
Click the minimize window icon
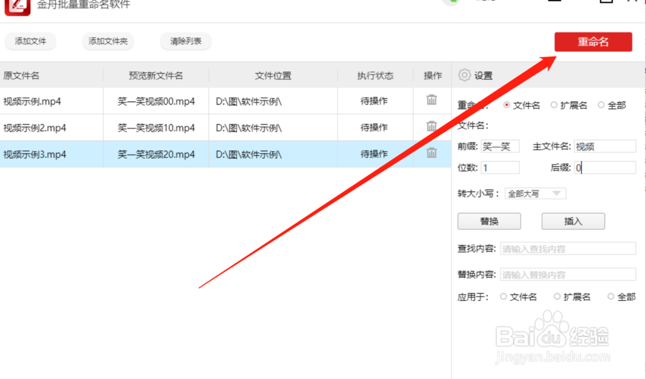pos(556,3)
